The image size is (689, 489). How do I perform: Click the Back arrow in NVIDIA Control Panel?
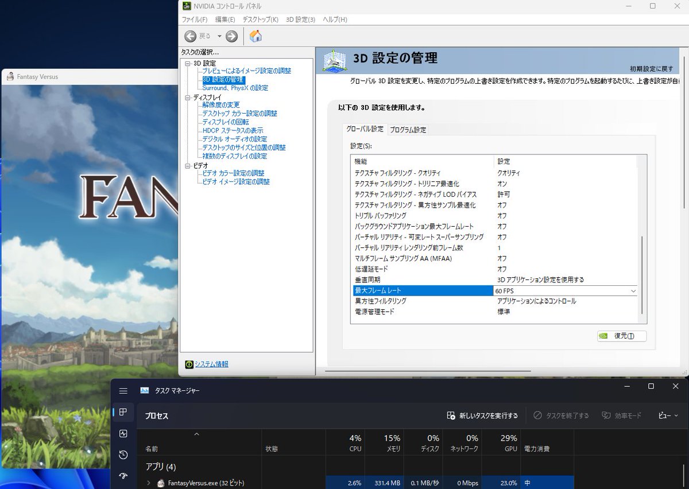coord(191,36)
